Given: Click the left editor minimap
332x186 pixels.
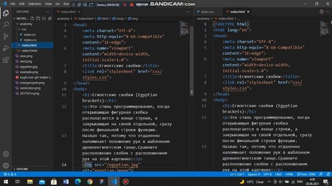Looking at the screenshot, I should (184, 28).
